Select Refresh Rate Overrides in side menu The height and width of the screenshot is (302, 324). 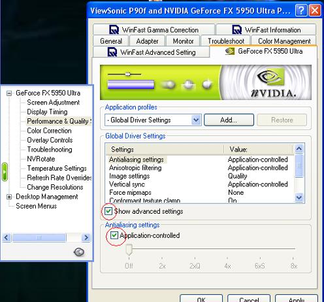59,178
